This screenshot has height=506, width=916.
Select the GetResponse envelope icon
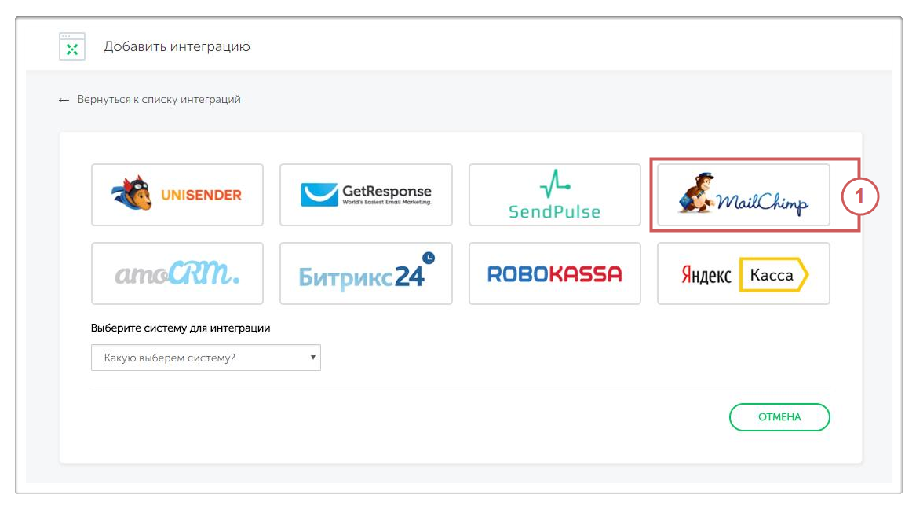(319, 194)
